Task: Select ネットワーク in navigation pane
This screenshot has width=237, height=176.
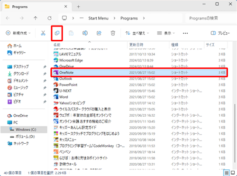Action: 18,143
